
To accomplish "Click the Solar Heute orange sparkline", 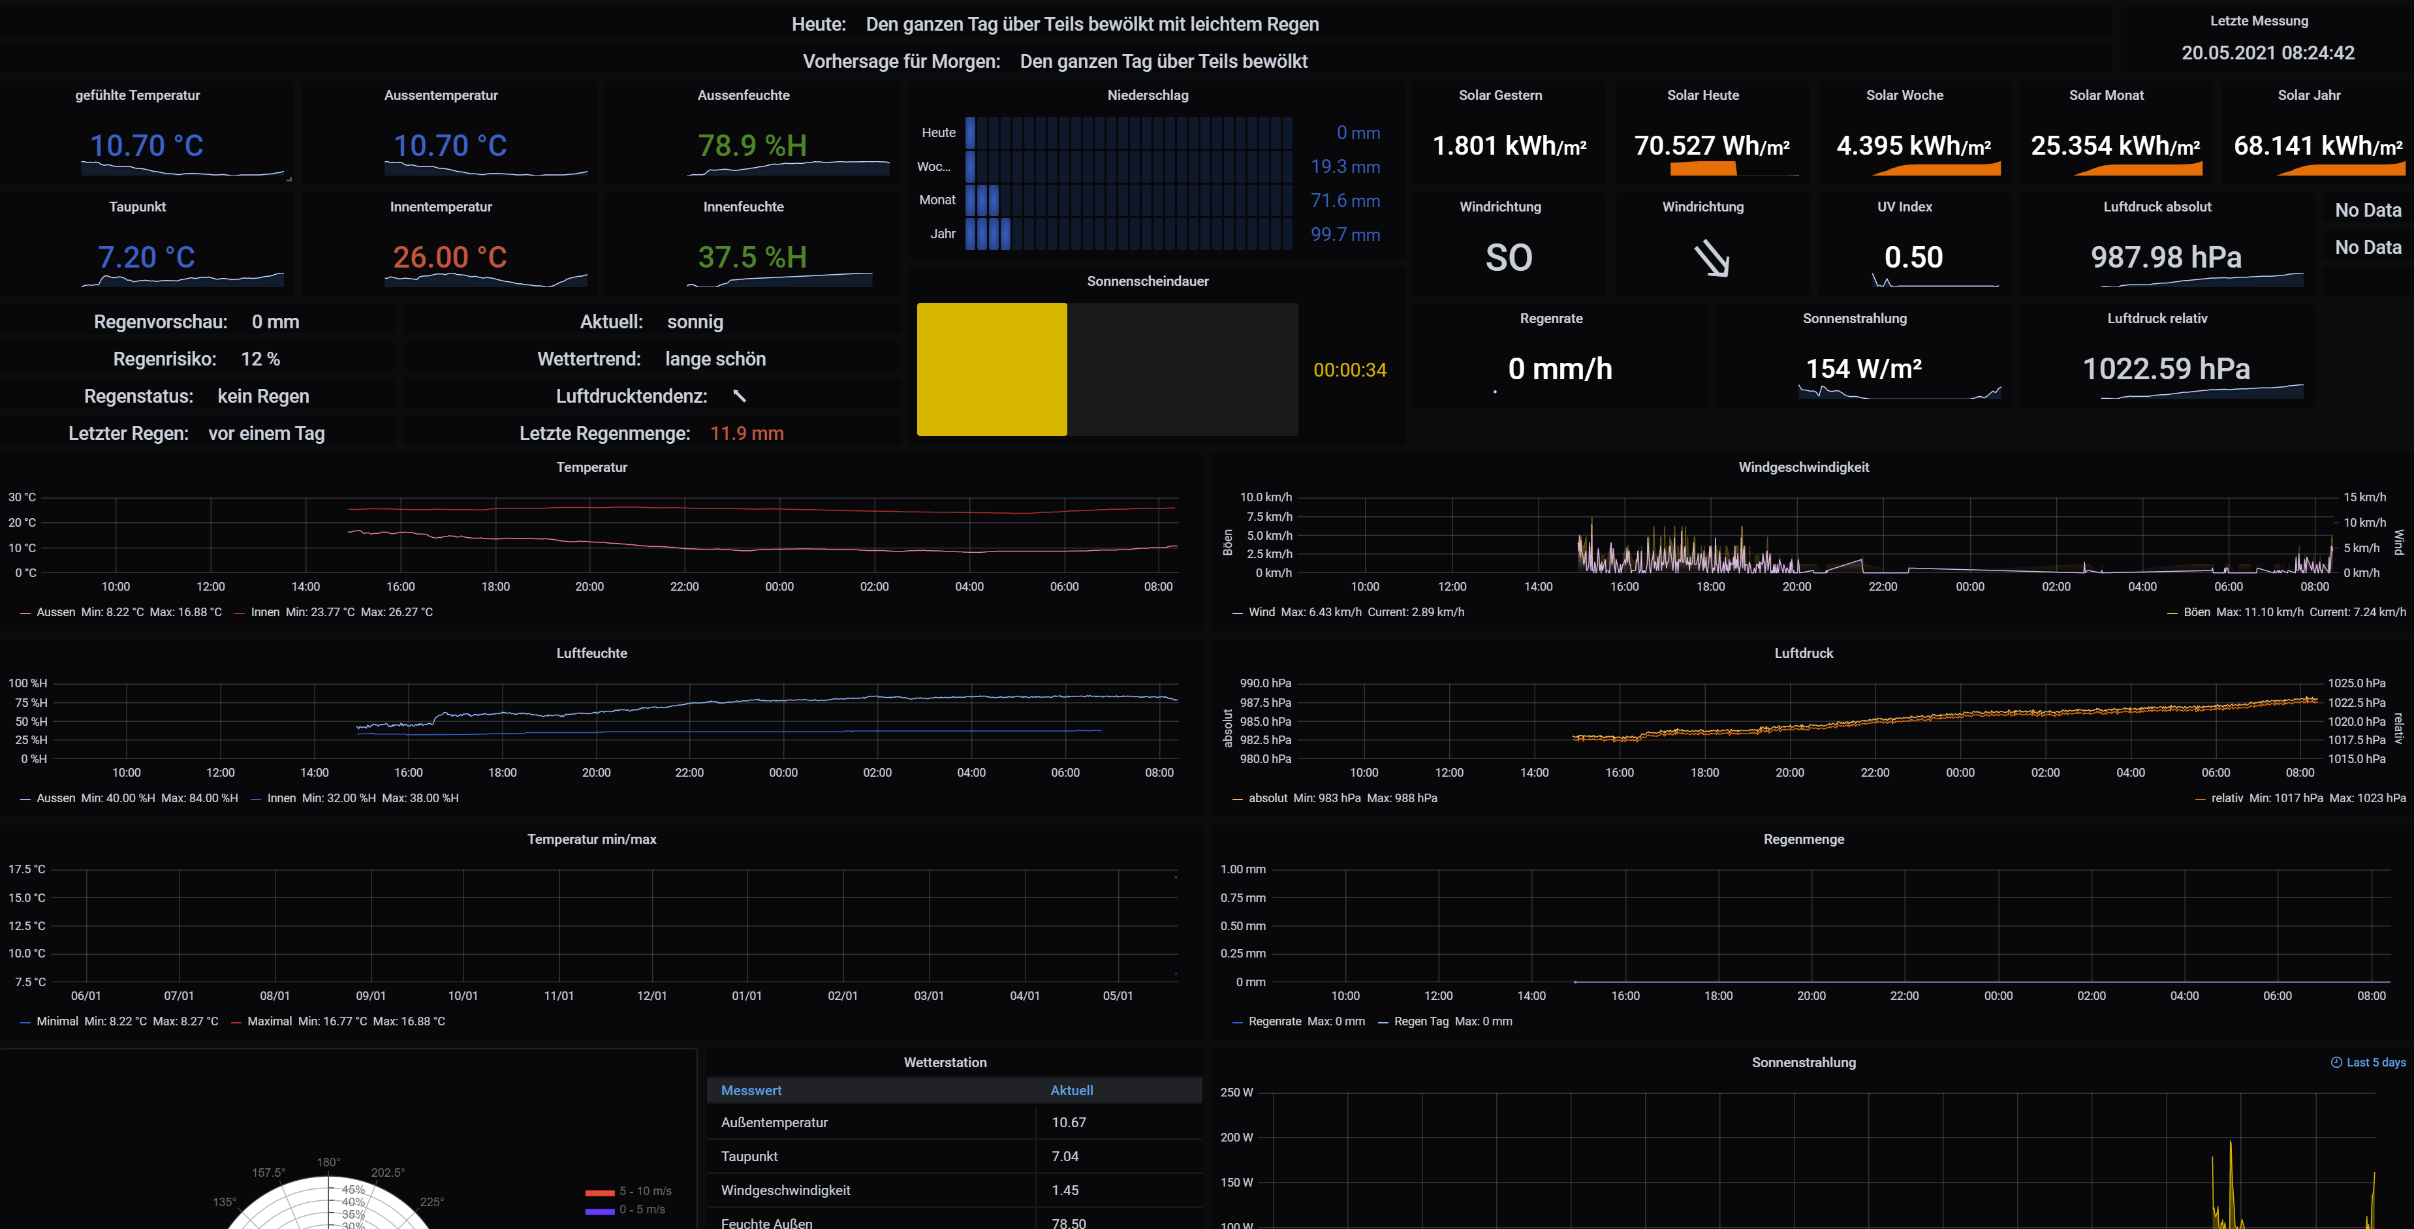I will pos(1702,168).
